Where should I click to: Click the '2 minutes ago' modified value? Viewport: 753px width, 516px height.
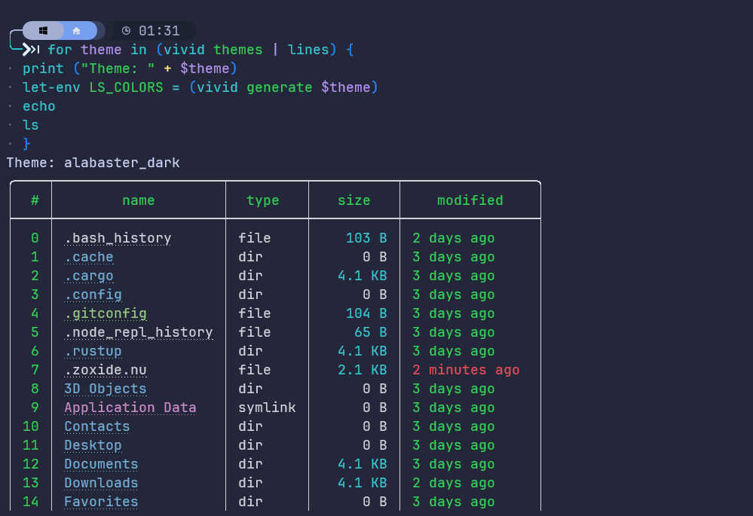click(x=466, y=370)
